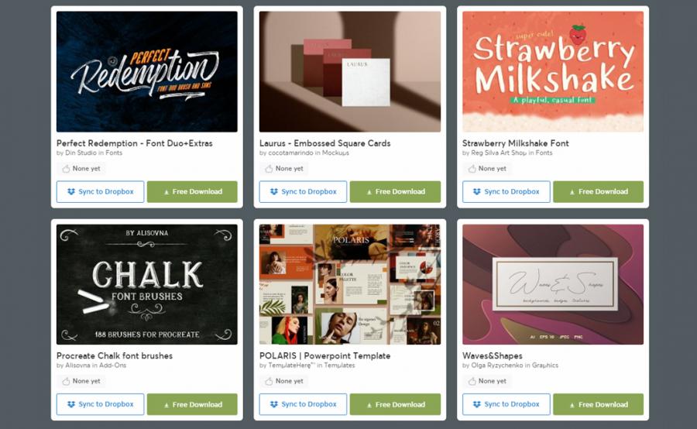The width and height of the screenshot is (697, 429).
Task: Click the like icon under Waves&Shapes
Action: tap(472, 382)
